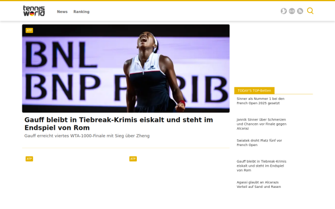Open the RSS feed icon
This screenshot has height=209, width=335.
(x=300, y=11)
